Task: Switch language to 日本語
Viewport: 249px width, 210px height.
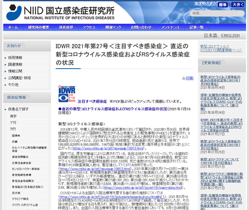Action: tap(211, 35)
